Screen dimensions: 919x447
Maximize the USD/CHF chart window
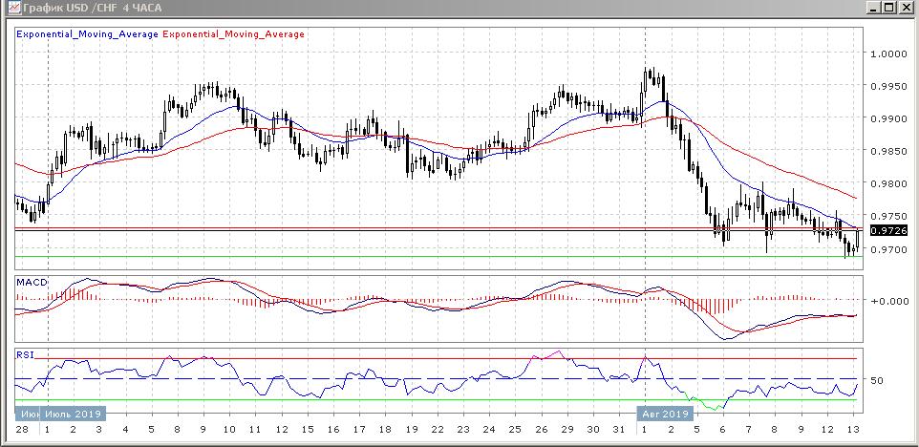[x=887, y=9]
